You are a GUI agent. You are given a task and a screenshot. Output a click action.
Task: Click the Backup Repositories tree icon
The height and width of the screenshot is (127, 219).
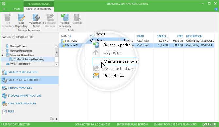tap(7, 51)
